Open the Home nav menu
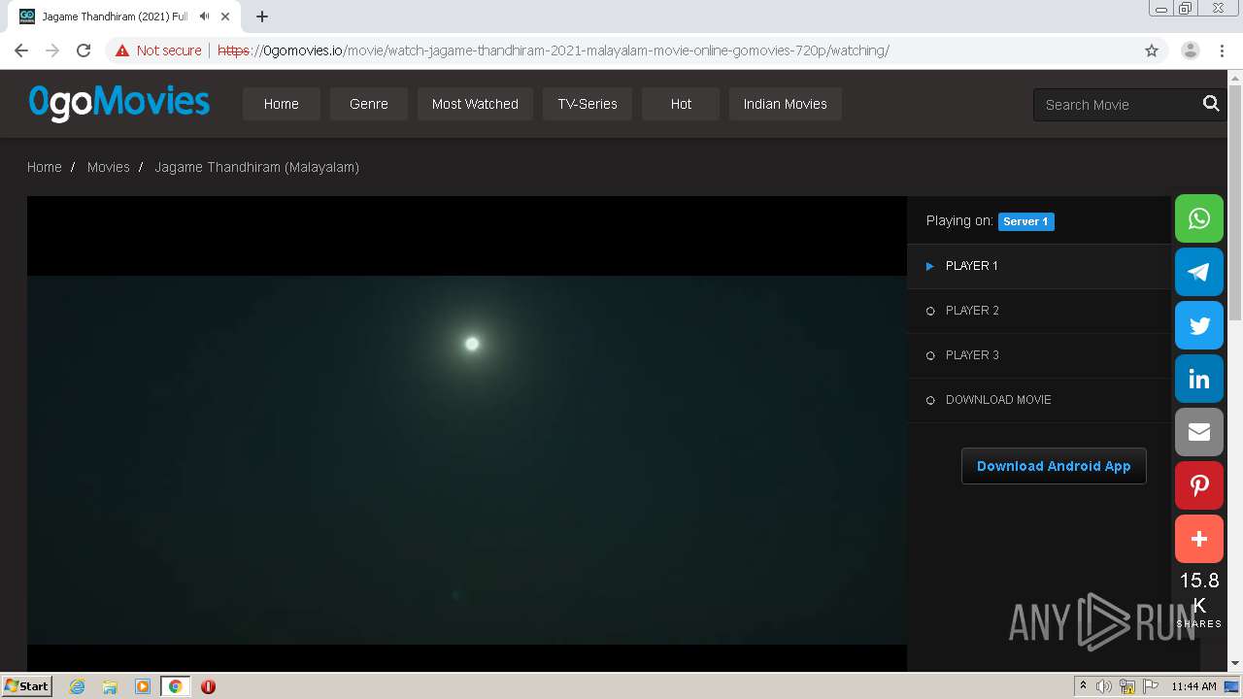Screen dimensions: 1243x699 [x=282, y=104]
